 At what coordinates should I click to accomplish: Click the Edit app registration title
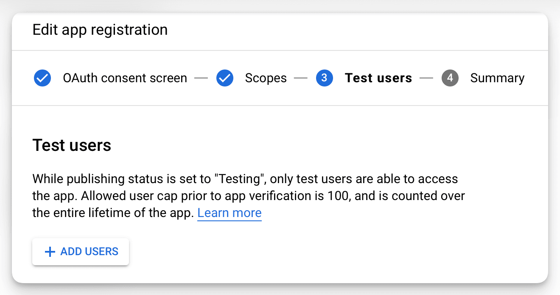(x=100, y=30)
